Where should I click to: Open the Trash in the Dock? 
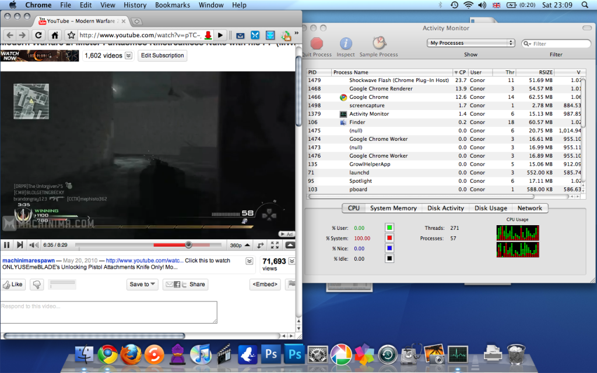coord(516,354)
